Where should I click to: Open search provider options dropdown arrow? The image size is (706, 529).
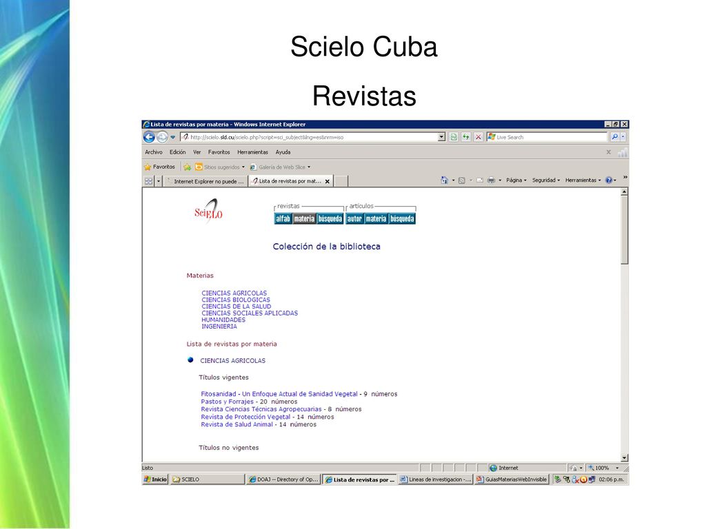click(x=623, y=137)
